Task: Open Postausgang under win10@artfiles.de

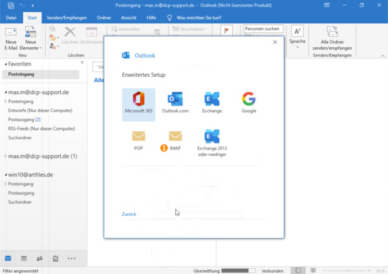Action: (21, 193)
